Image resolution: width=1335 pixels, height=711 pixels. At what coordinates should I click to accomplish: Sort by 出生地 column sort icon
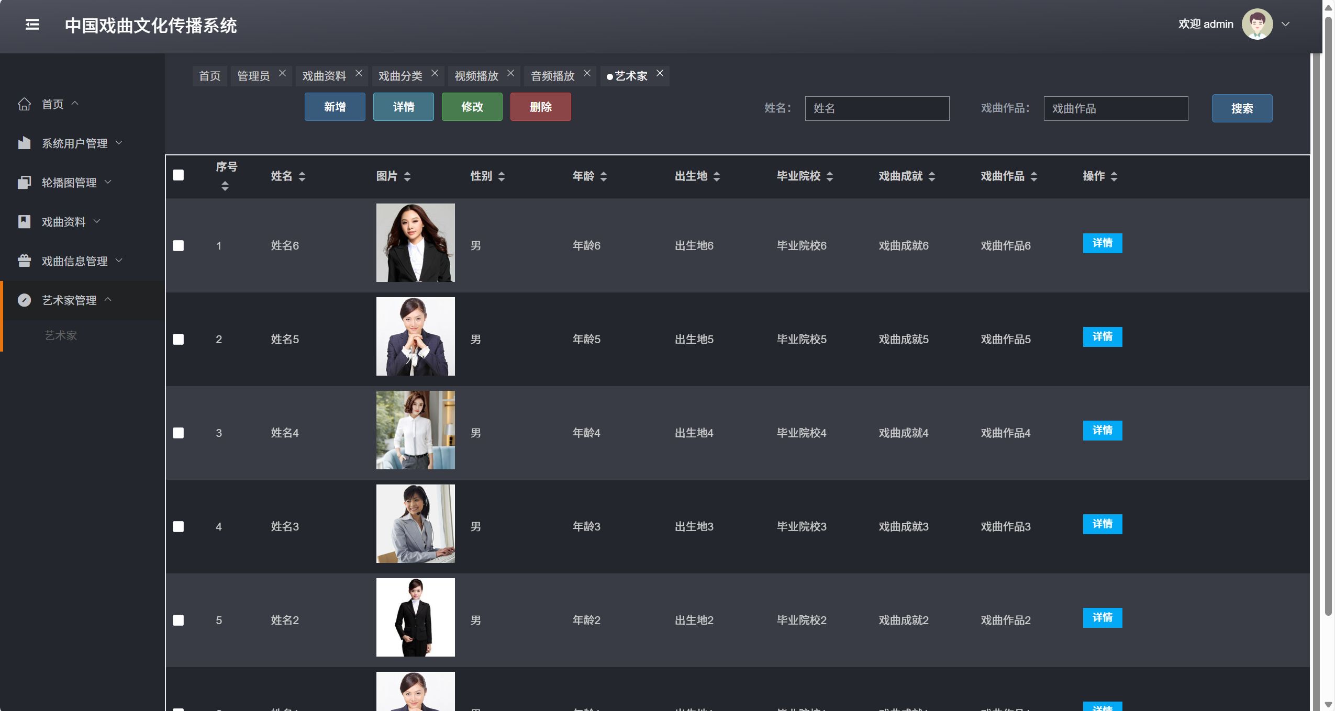point(717,176)
